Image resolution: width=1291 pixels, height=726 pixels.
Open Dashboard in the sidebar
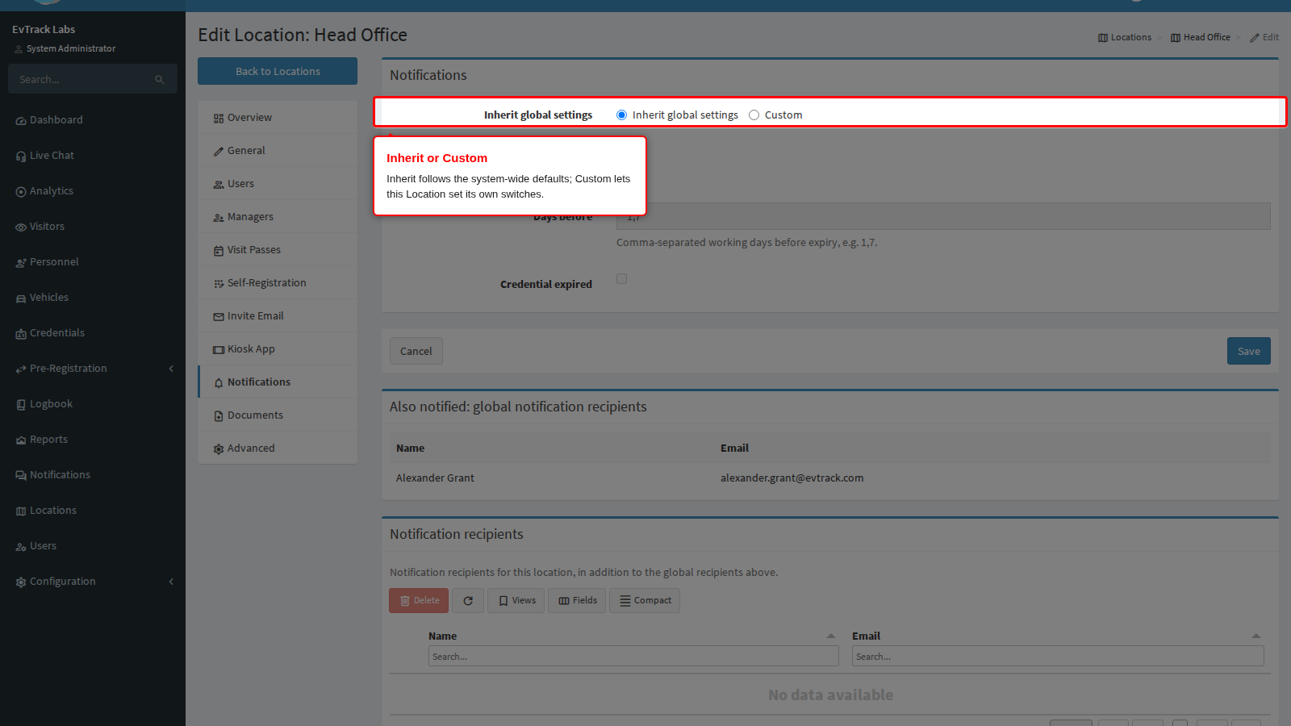click(49, 120)
